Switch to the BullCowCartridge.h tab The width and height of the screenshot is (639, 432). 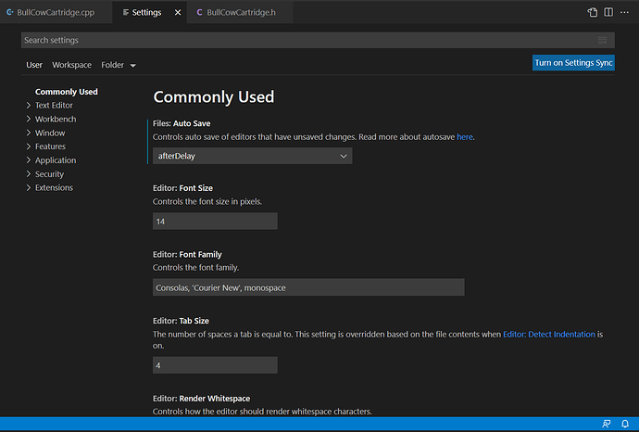click(236, 13)
